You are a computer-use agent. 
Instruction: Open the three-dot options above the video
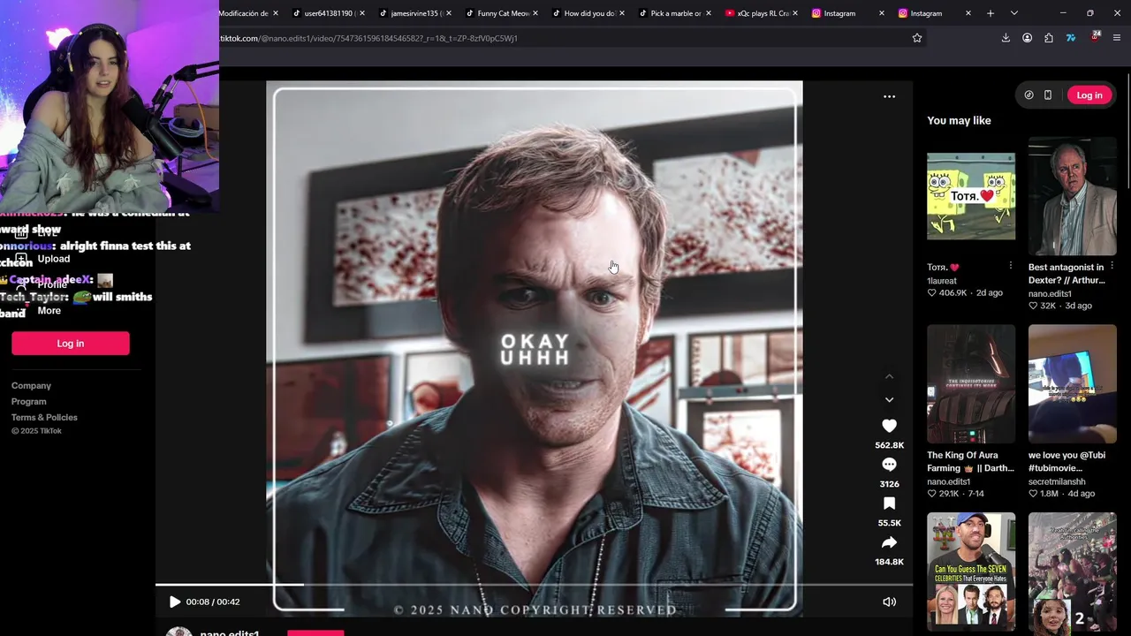click(x=889, y=96)
